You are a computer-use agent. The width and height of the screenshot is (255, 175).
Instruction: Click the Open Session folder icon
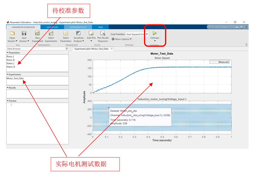pyautogui.click(x=12, y=33)
